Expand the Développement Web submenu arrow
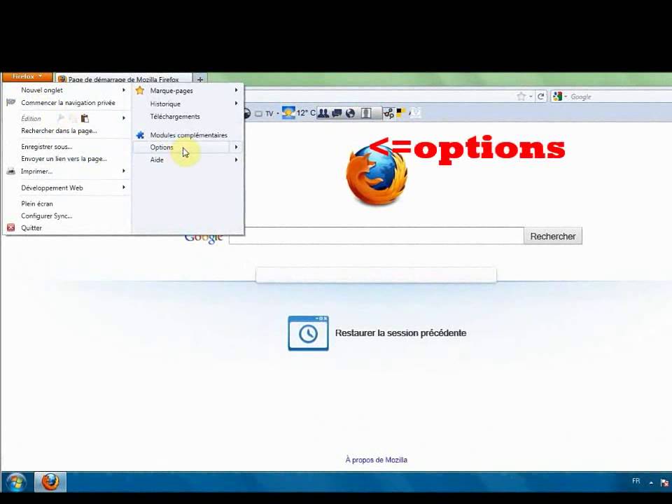 click(124, 188)
